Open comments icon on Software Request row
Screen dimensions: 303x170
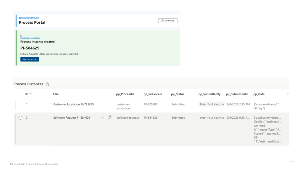click(109, 117)
